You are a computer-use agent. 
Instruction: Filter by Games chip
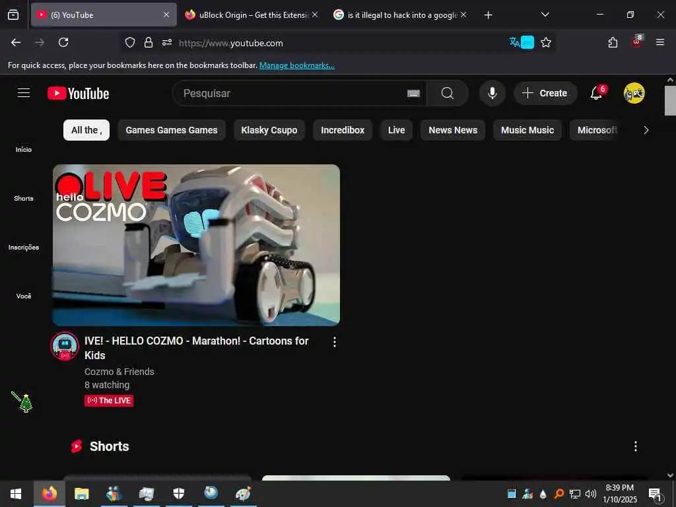pyautogui.click(x=172, y=130)
